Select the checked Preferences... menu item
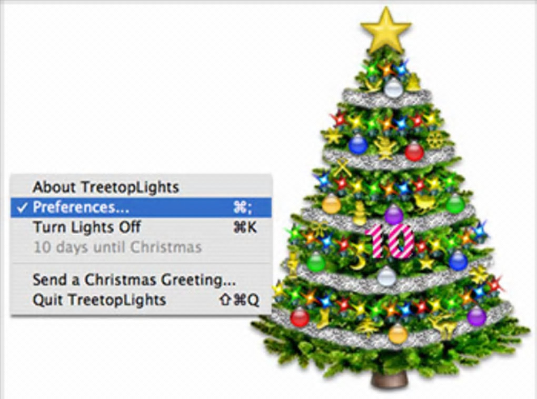The image size is (537, 399). tap(141, 207)
